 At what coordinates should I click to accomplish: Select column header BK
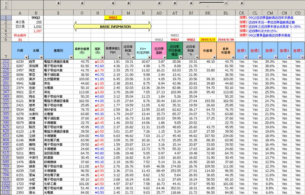pos(208,13)
